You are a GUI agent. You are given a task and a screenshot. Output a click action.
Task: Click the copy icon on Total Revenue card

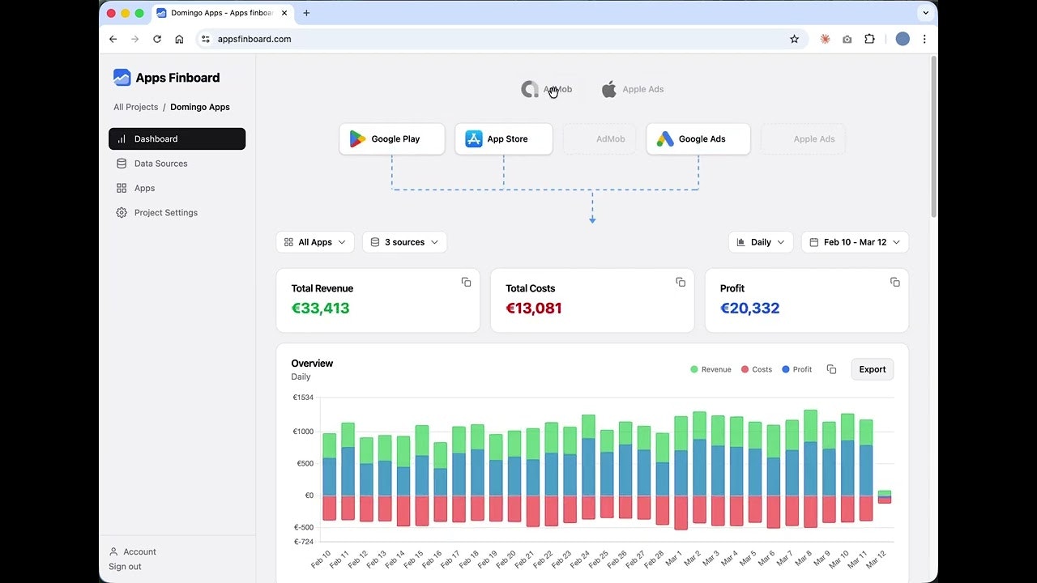(466, 282)
